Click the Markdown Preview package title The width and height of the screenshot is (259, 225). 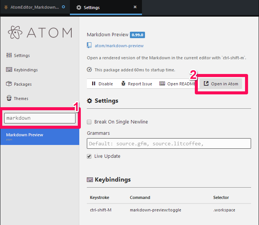(x=108, y=34)
